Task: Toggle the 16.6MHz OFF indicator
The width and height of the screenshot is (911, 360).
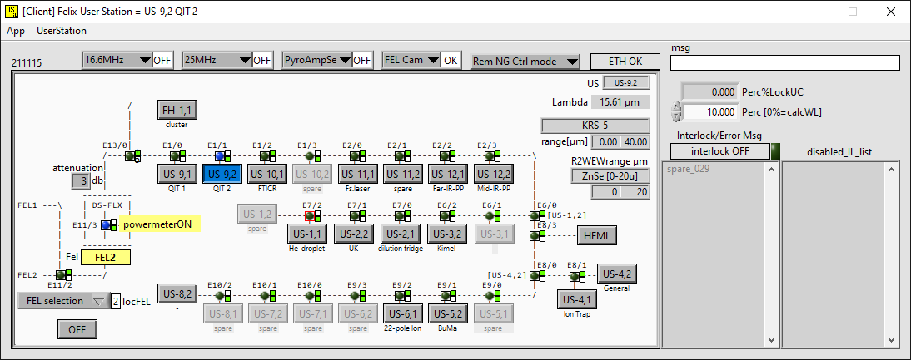Action: click(x=162, y=60)
